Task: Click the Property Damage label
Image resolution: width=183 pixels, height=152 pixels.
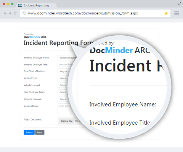Action: pyautogui.click(x=33, y=99)
